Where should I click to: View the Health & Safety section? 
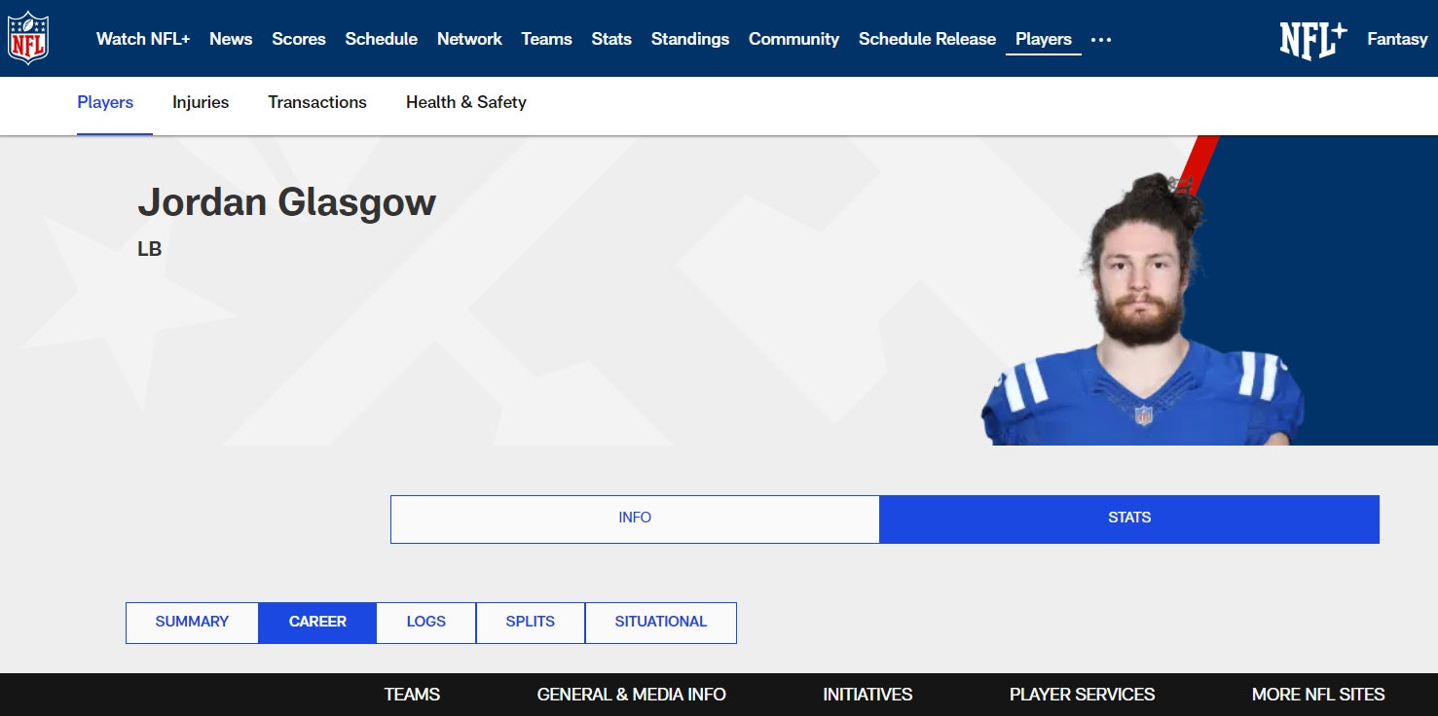coord(465,102)
